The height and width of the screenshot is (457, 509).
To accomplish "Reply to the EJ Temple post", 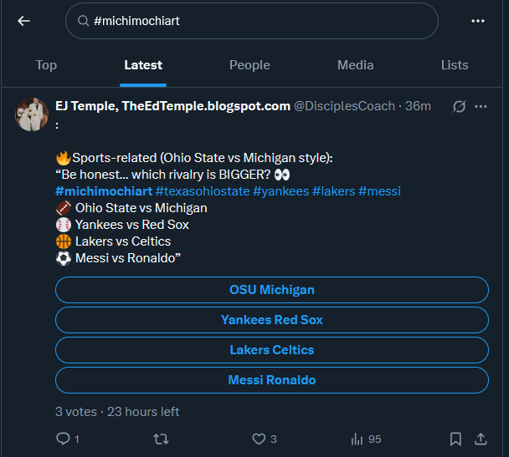I will [x=63, y=439].
